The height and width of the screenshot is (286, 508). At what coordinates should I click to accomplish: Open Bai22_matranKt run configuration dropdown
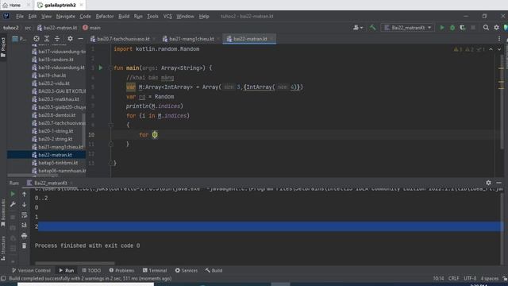pyautogui.click(x=407, y=28)
